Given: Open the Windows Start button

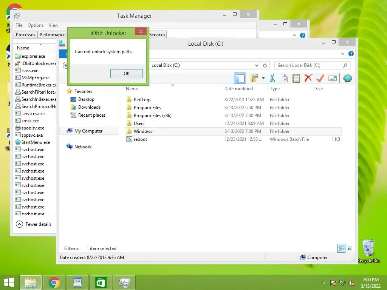Looking at the screenshot, I should [x=9, y=282].
